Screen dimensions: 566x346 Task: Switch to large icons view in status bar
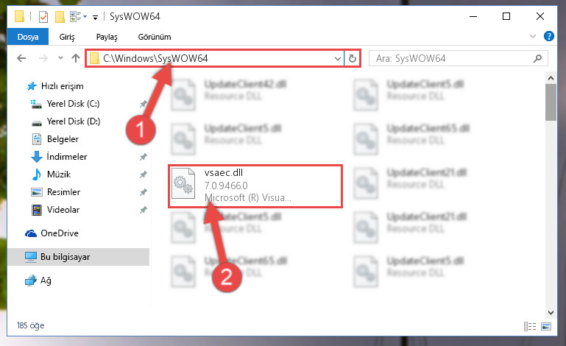[x=546, y=327]
